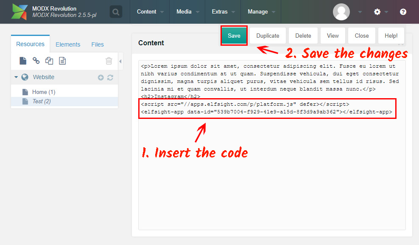The height and width of the screenshot is (245, 419).
Task: Collapse the Website tree node arrow
Action: coord(16,77)
